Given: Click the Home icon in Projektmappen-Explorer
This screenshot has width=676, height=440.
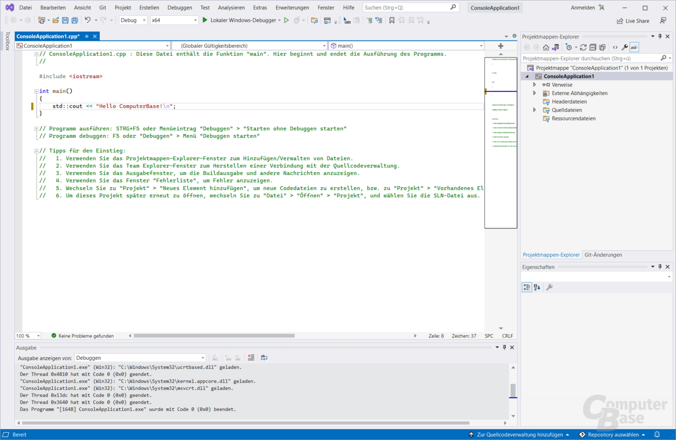Looking at the screenshot, I should [x=546, y=47].
